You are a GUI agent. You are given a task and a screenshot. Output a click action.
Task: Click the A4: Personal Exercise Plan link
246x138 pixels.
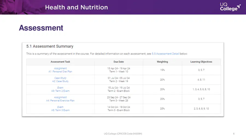pos(60,101)
